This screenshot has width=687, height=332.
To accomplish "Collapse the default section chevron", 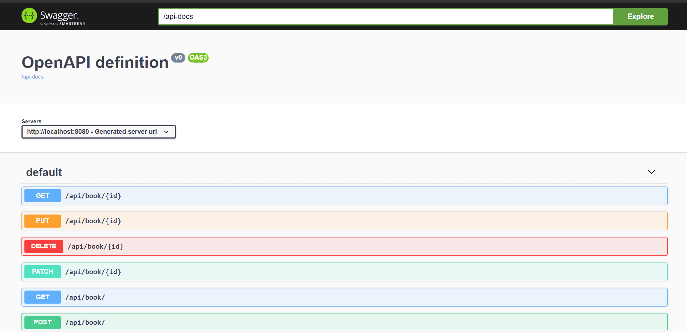I will tap(651, 172).
